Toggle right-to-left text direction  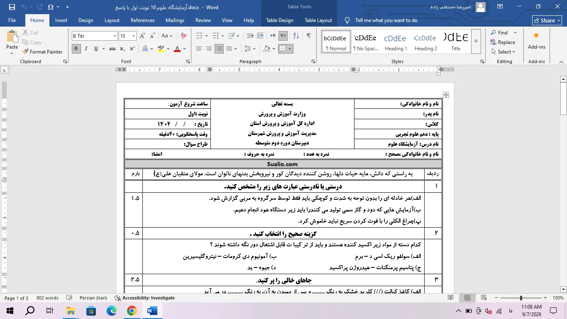[x=283, y=36]
